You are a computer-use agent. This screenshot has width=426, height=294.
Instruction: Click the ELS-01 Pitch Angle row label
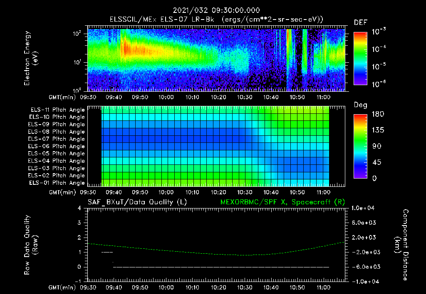[x=57, y=183]
